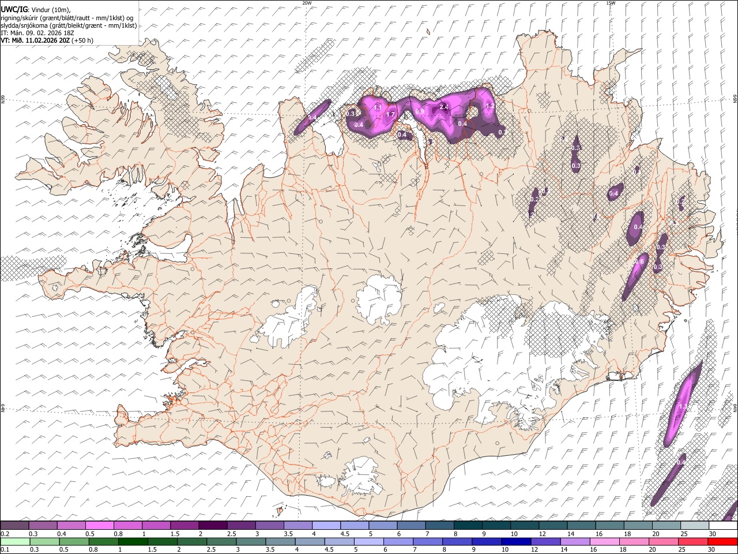The image size is (738, 554).
Task: Select the 20 swatch in the lower rain scale
Action: click(x=663, y=541)
